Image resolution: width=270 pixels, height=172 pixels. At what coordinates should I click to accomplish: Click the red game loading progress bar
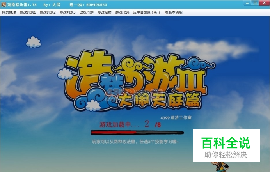point(137,133)
